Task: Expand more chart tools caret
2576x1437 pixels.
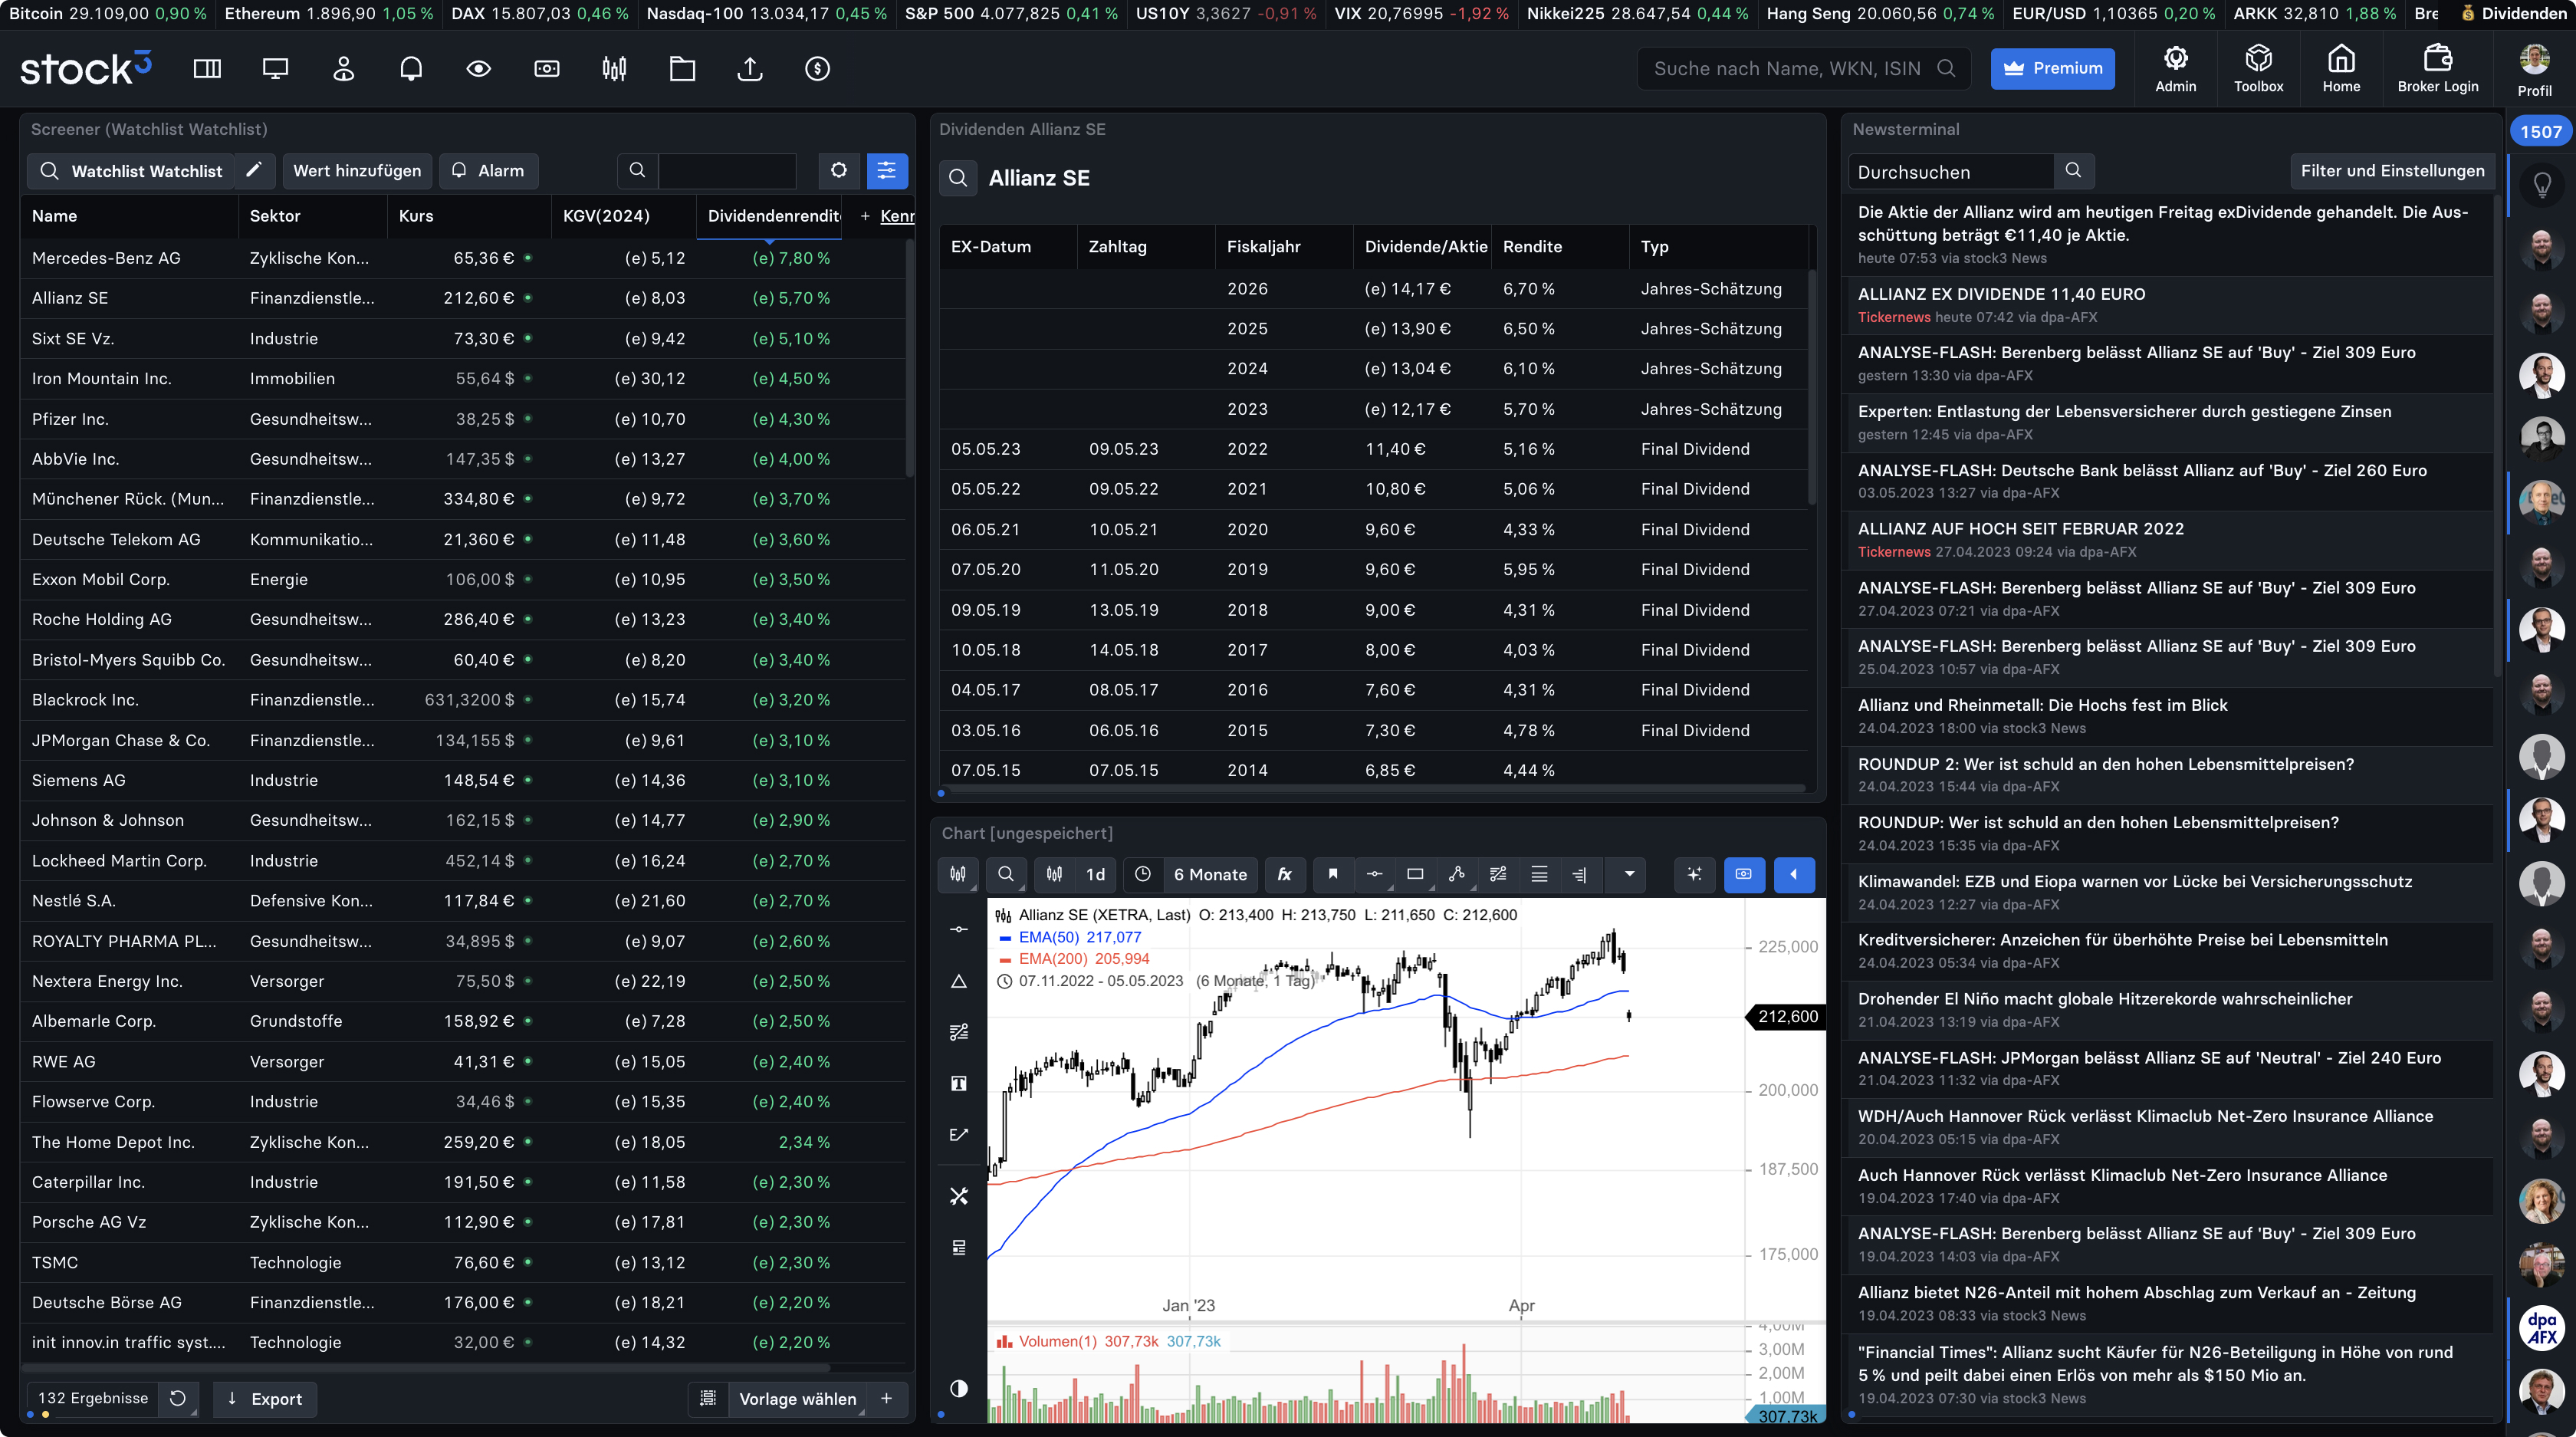Action: [1629, 874]
